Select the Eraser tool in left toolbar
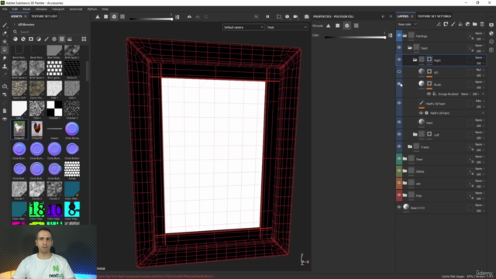 click(5, 33)
